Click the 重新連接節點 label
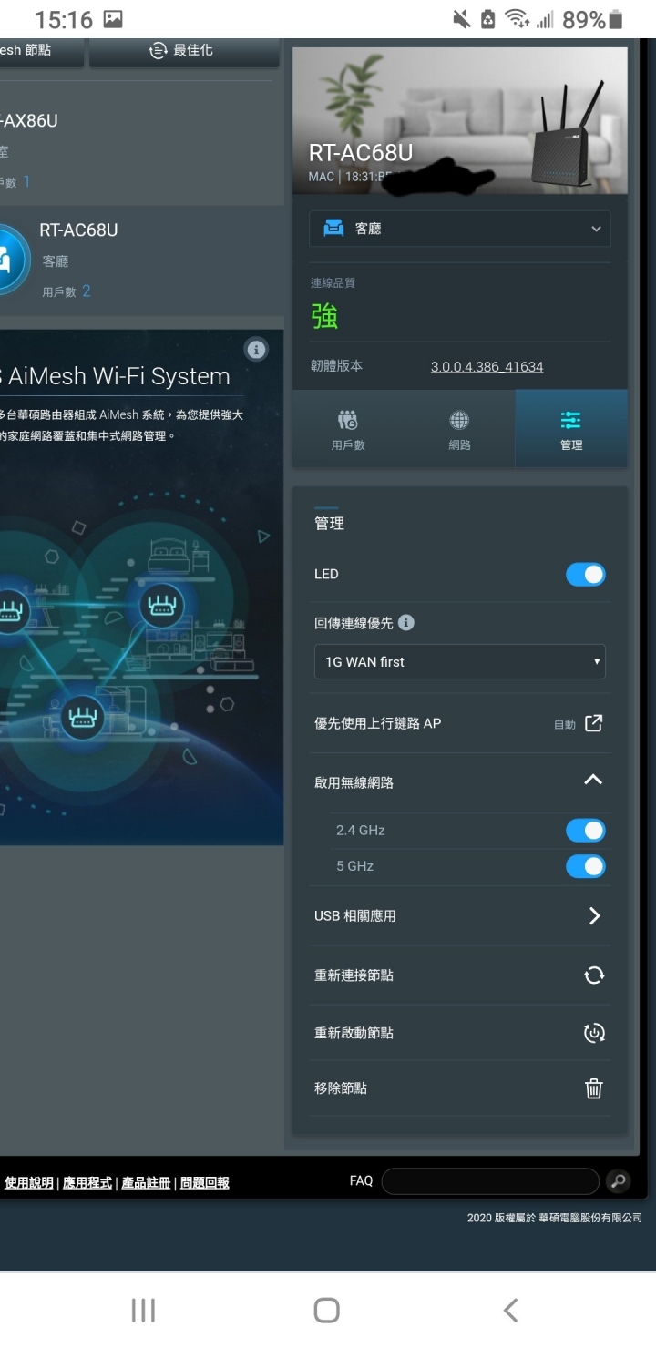 pyautogui.click(x=354, y=975)
